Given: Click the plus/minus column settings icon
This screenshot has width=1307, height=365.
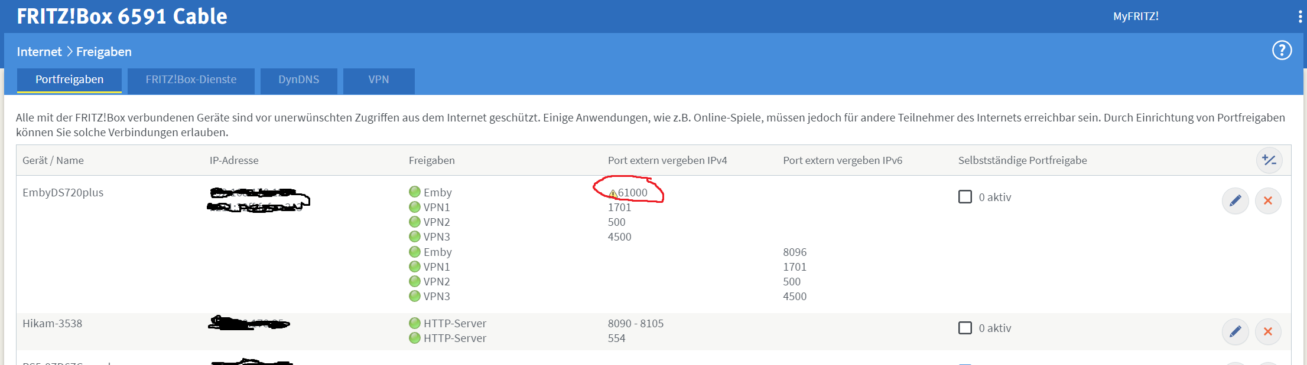Looking at the screenshot, I should point(1269,160).
